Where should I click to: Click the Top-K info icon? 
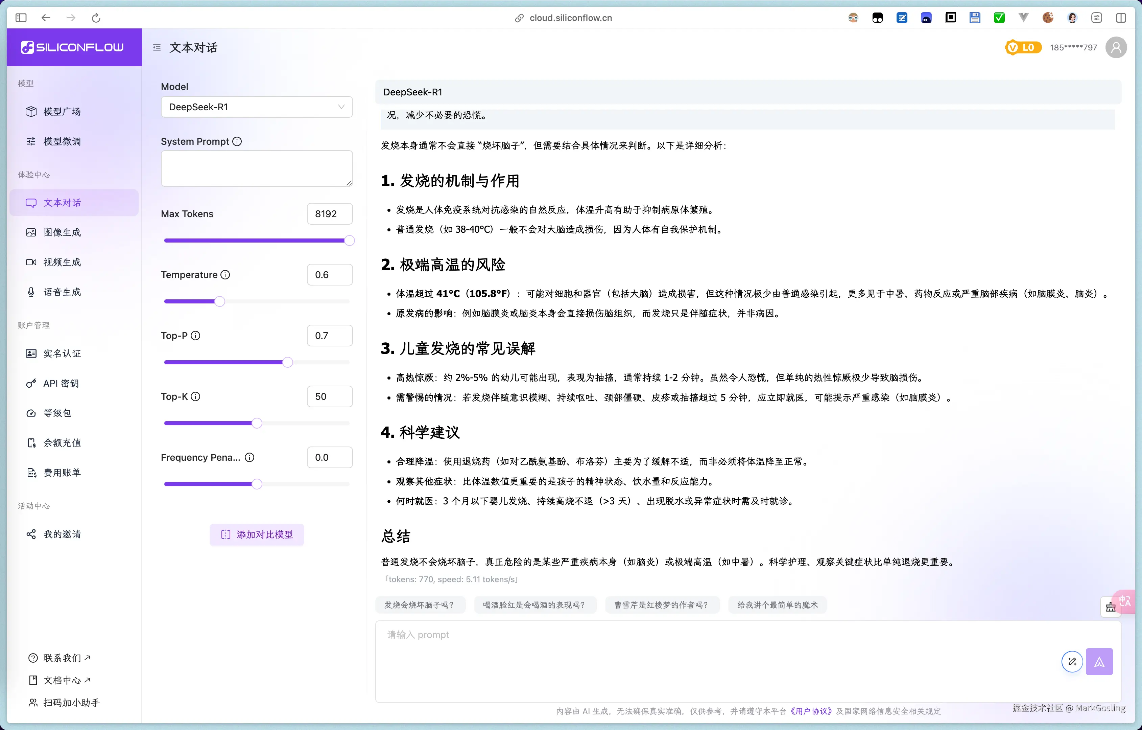click(x=195, y=396)
